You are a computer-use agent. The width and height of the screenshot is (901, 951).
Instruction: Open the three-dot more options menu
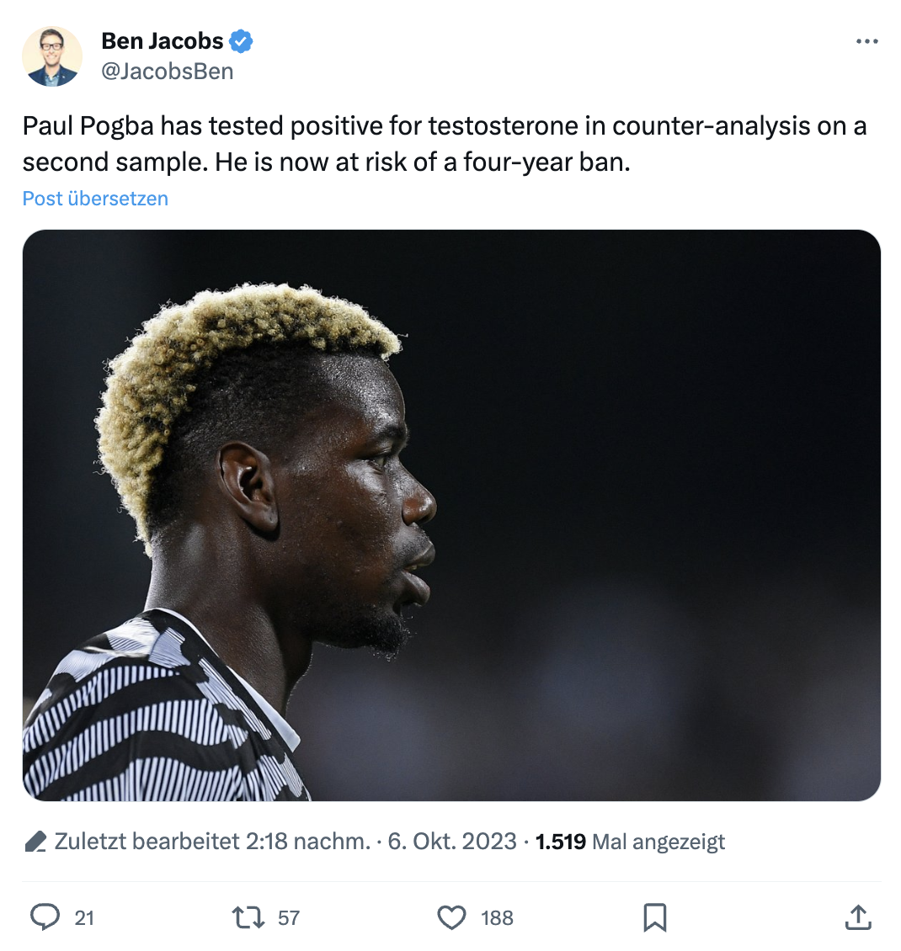tap(866, 41)
